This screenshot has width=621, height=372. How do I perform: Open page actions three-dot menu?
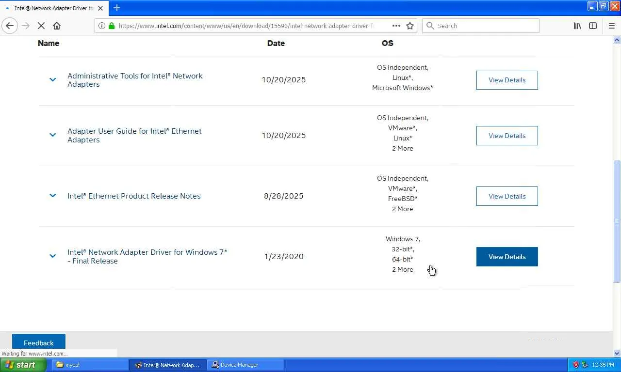tap(396, 26)
